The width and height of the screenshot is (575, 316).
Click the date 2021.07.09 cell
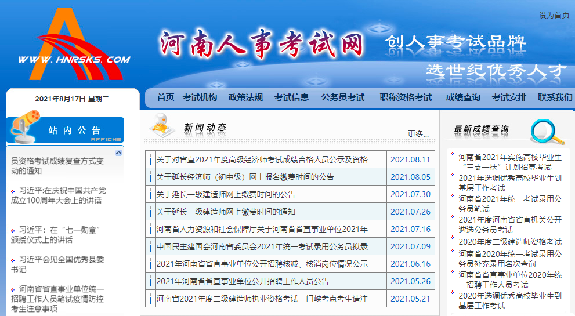(x=410, y=247)
